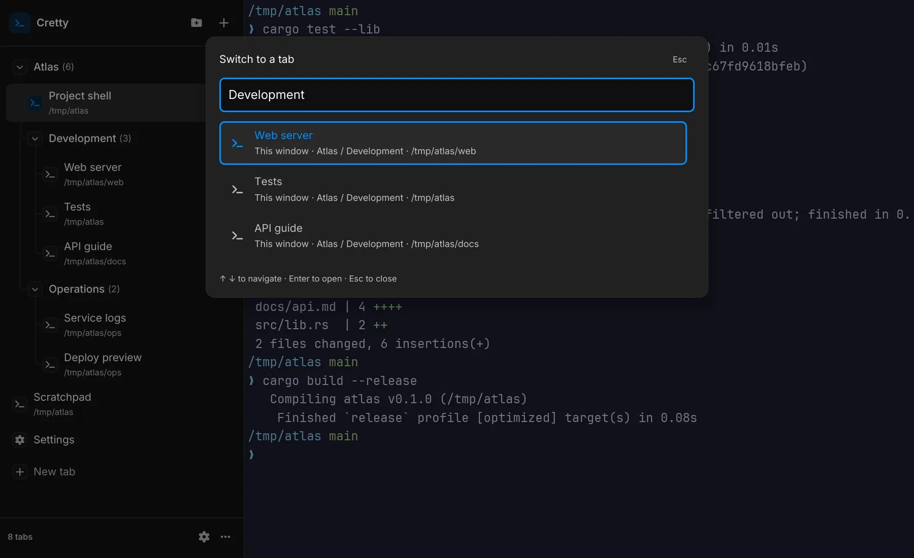Open the Settings label in sidebar
The image size is (914, 558).
tap(54, 440)
